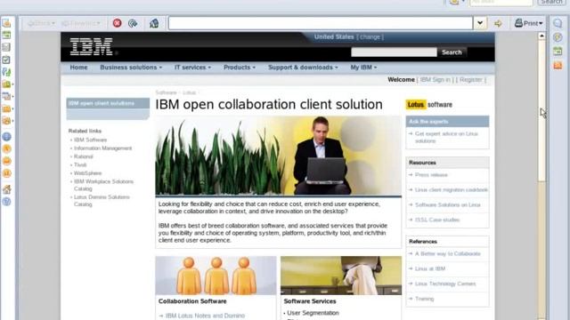
Task: Open the Calendar icon in left sidebar
Action: point(6,36)
